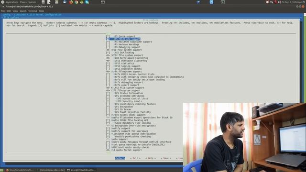Launch the Chrome browser icon
Image resolution: width=306 pixels, height=172 pixels.
click(x=76, y=2)
